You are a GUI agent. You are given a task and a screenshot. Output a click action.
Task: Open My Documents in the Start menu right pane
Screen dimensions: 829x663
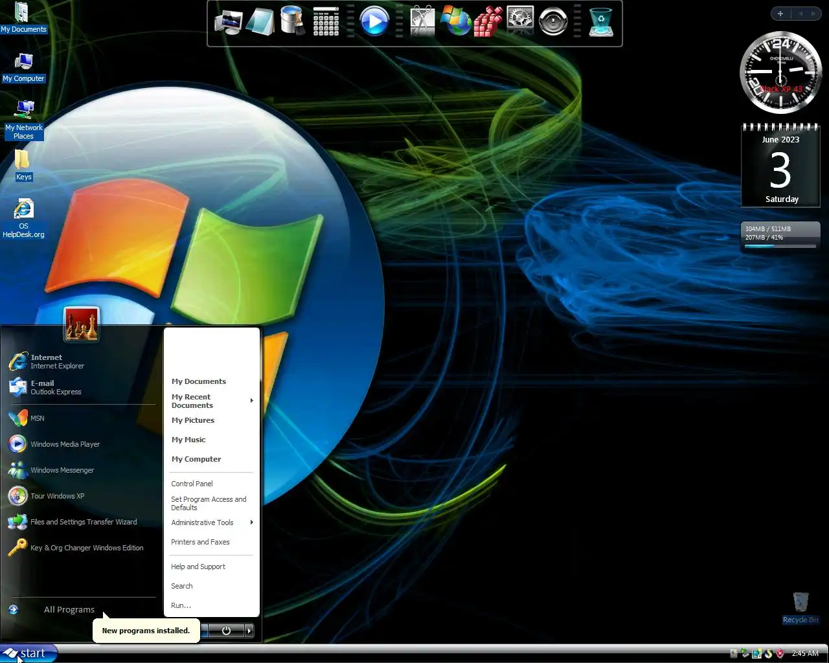[x=199, y=381]
